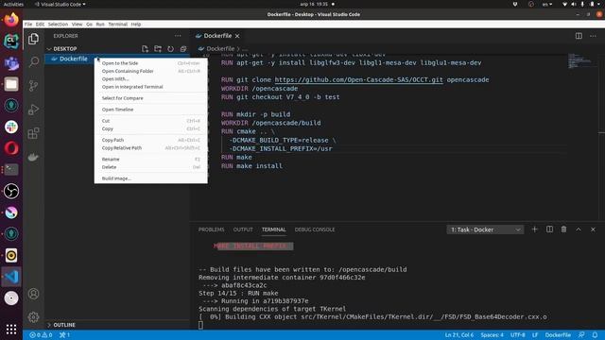Viewport: 605px width, 340px height.
Task: Open the Run and Debug view icon
Action: [x=34, y=110]
